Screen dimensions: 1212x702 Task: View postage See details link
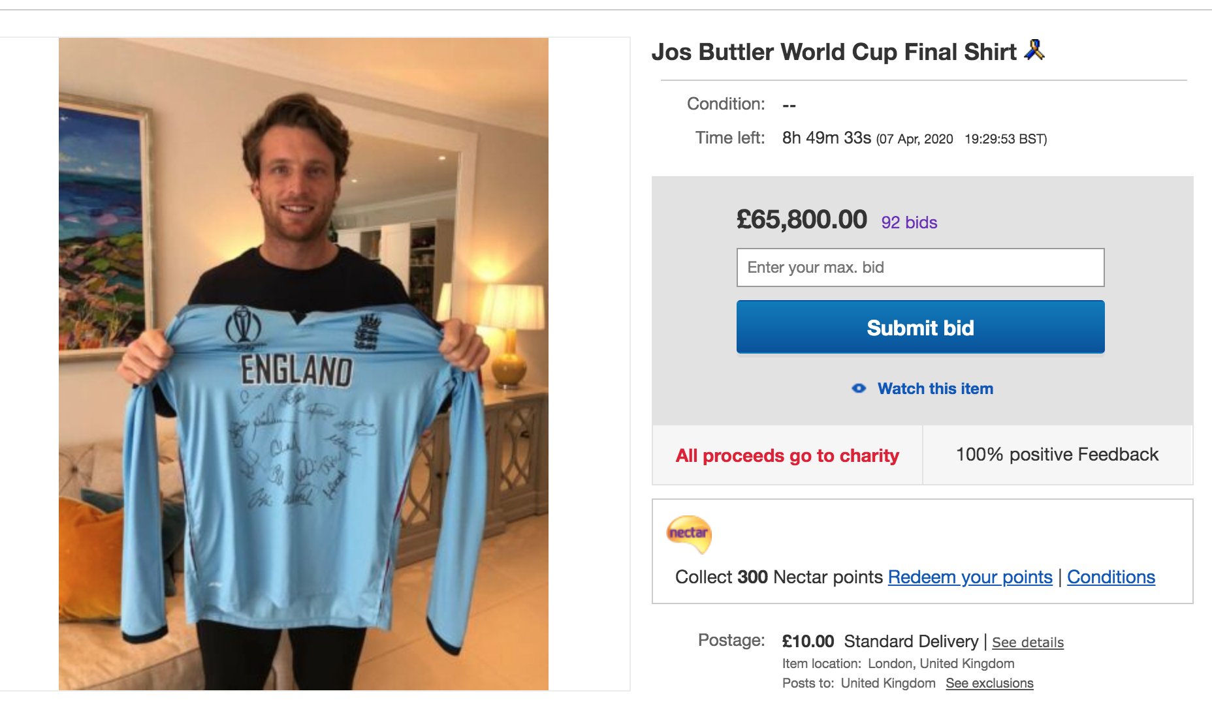click(x=1028, y=642)
